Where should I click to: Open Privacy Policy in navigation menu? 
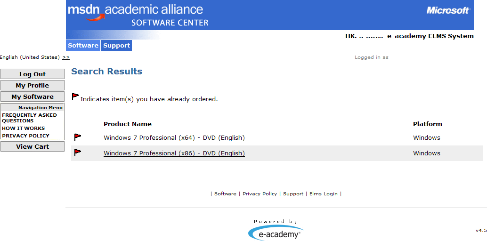pyautogui.click(x=26, y=136)
